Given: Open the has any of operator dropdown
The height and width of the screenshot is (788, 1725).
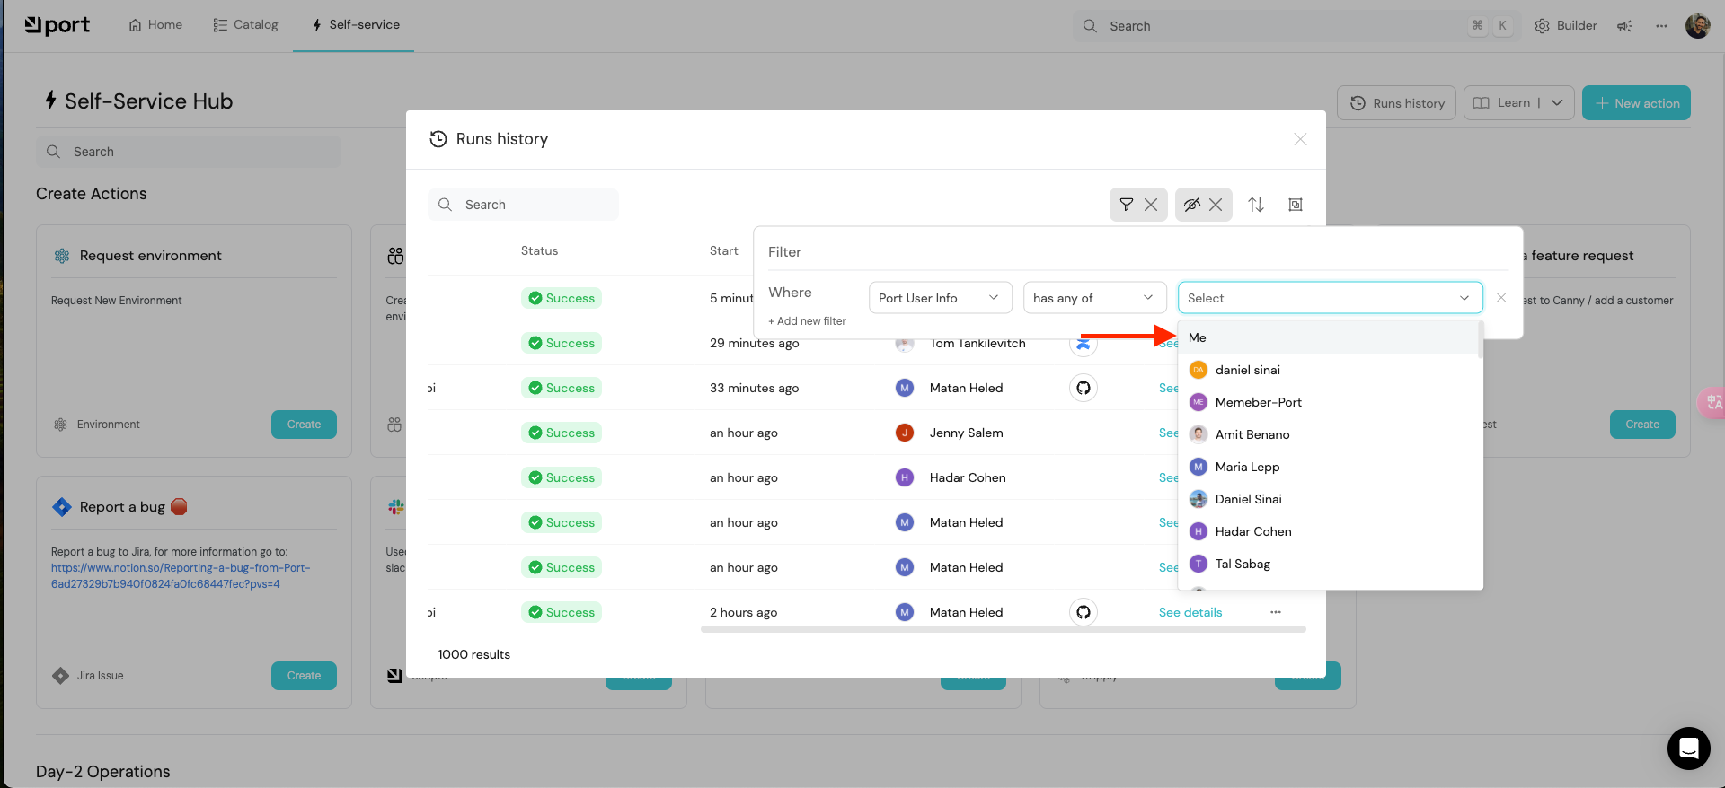Looking at the screenshot, I should [x=1094, y=298].
